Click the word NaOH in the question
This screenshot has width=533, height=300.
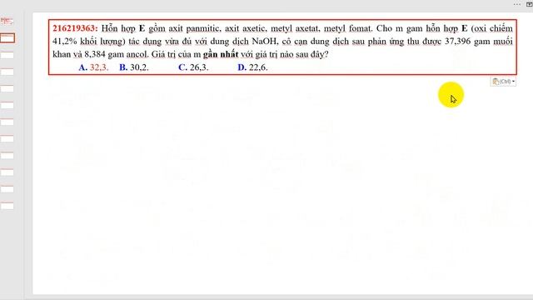pos(265,41)
